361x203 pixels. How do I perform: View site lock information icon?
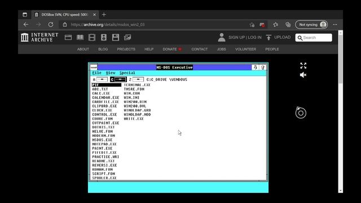[x=65, y=25]
